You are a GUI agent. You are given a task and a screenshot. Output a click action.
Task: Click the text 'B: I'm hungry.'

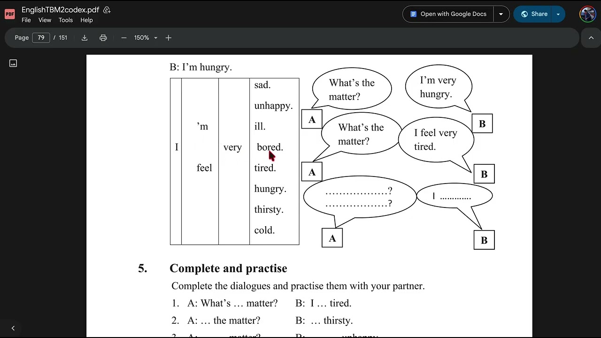pos(200,67)
